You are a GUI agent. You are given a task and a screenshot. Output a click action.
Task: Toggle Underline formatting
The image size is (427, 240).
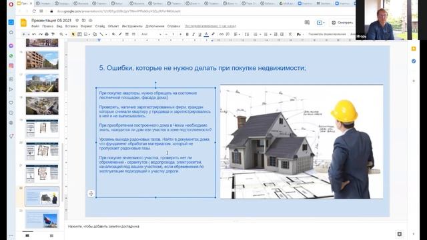(200, 34)
